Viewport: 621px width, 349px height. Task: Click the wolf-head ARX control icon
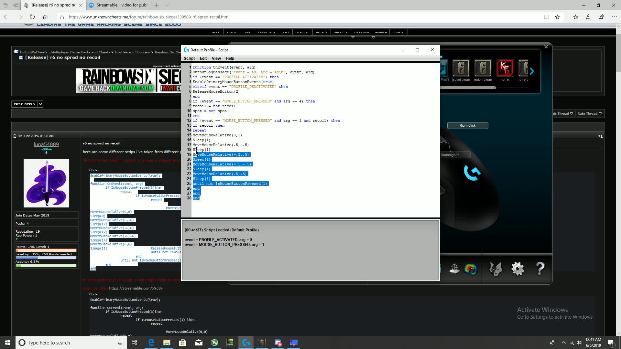pos(496,269)
